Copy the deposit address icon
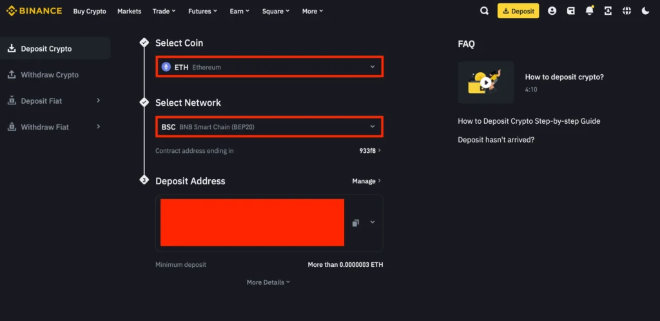This screenshot has height=321, width=660. (356, 222)
